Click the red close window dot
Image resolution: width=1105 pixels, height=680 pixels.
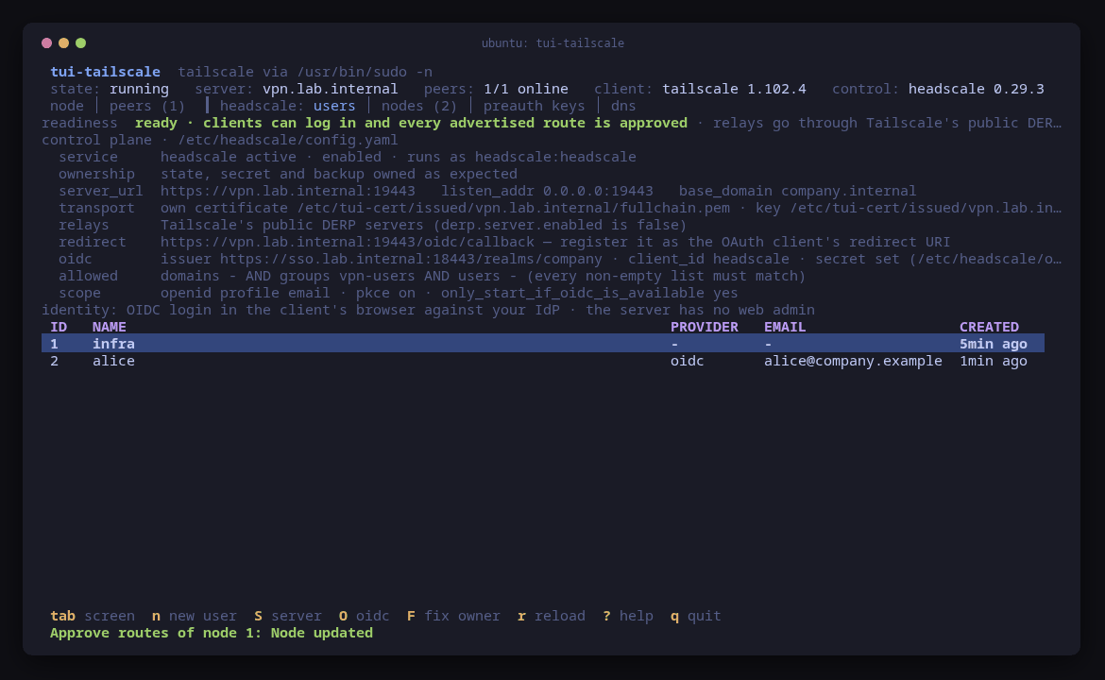click(x=46, y=43)
